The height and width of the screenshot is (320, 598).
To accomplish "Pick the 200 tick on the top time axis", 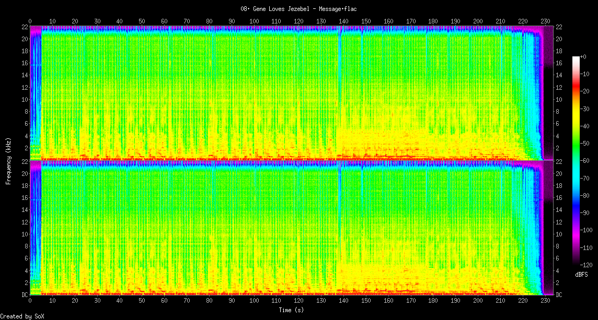I will [x=478, y=21].
